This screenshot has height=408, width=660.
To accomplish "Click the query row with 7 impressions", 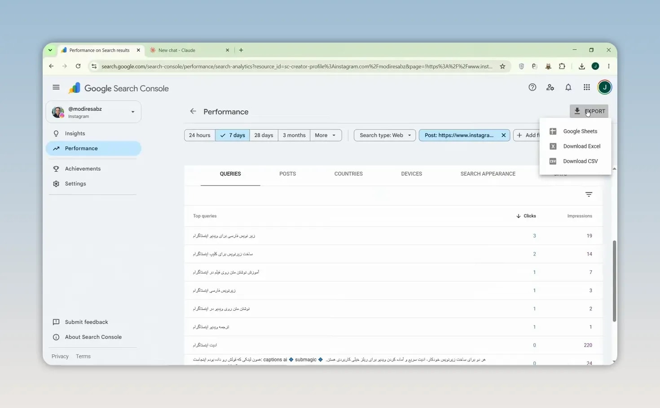I will tap(393, 272).
